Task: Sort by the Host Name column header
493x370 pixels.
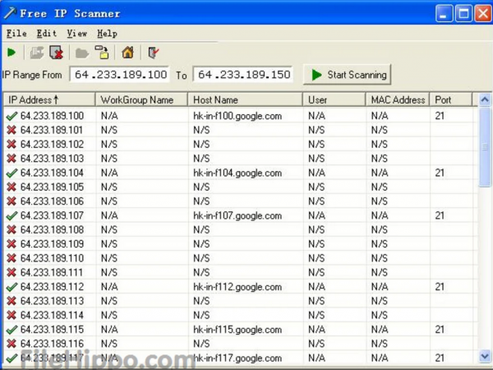Action: click(x=245, y=99)
